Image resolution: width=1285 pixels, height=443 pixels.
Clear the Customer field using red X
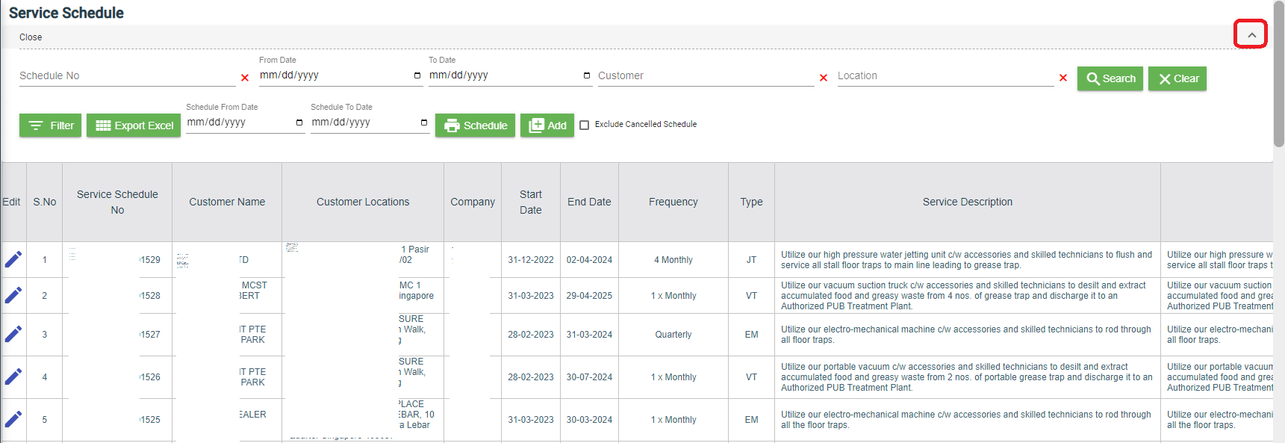[824, 78]
